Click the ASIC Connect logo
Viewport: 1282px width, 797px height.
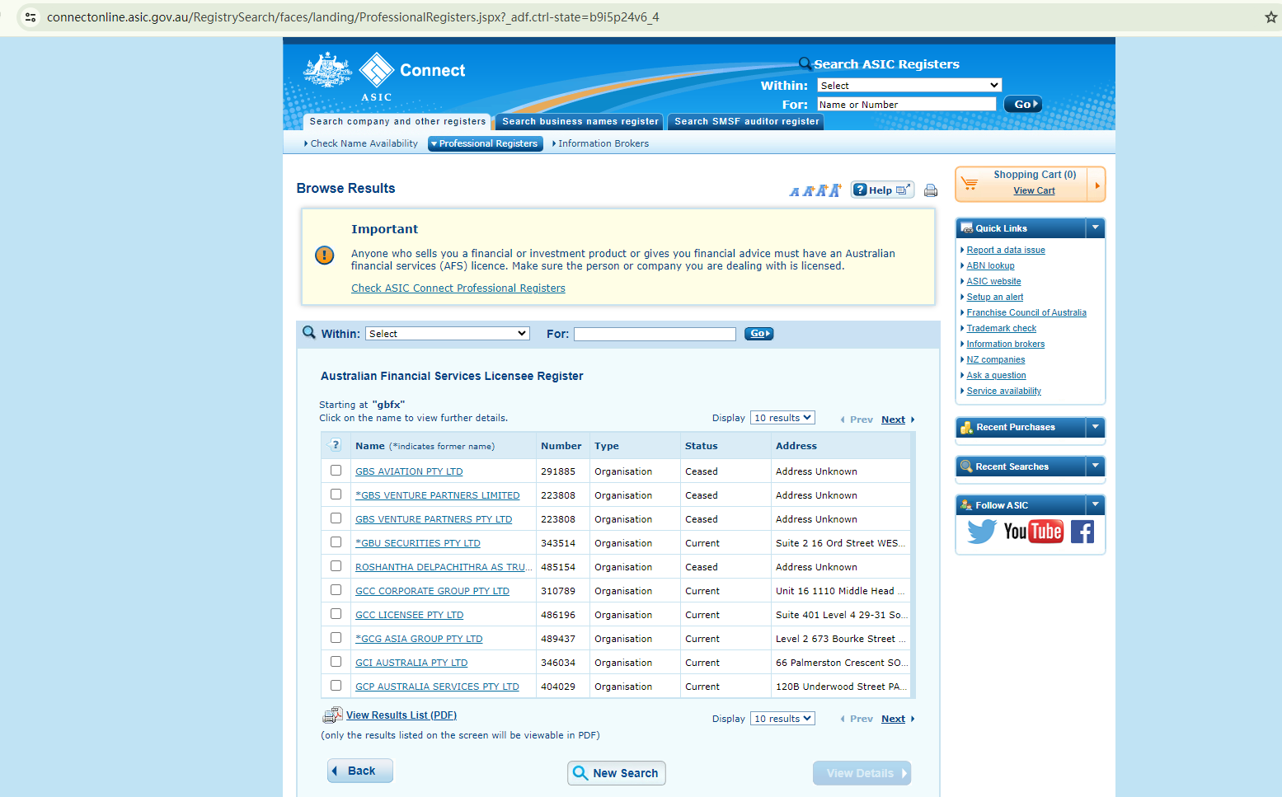[x=384, y=77]
